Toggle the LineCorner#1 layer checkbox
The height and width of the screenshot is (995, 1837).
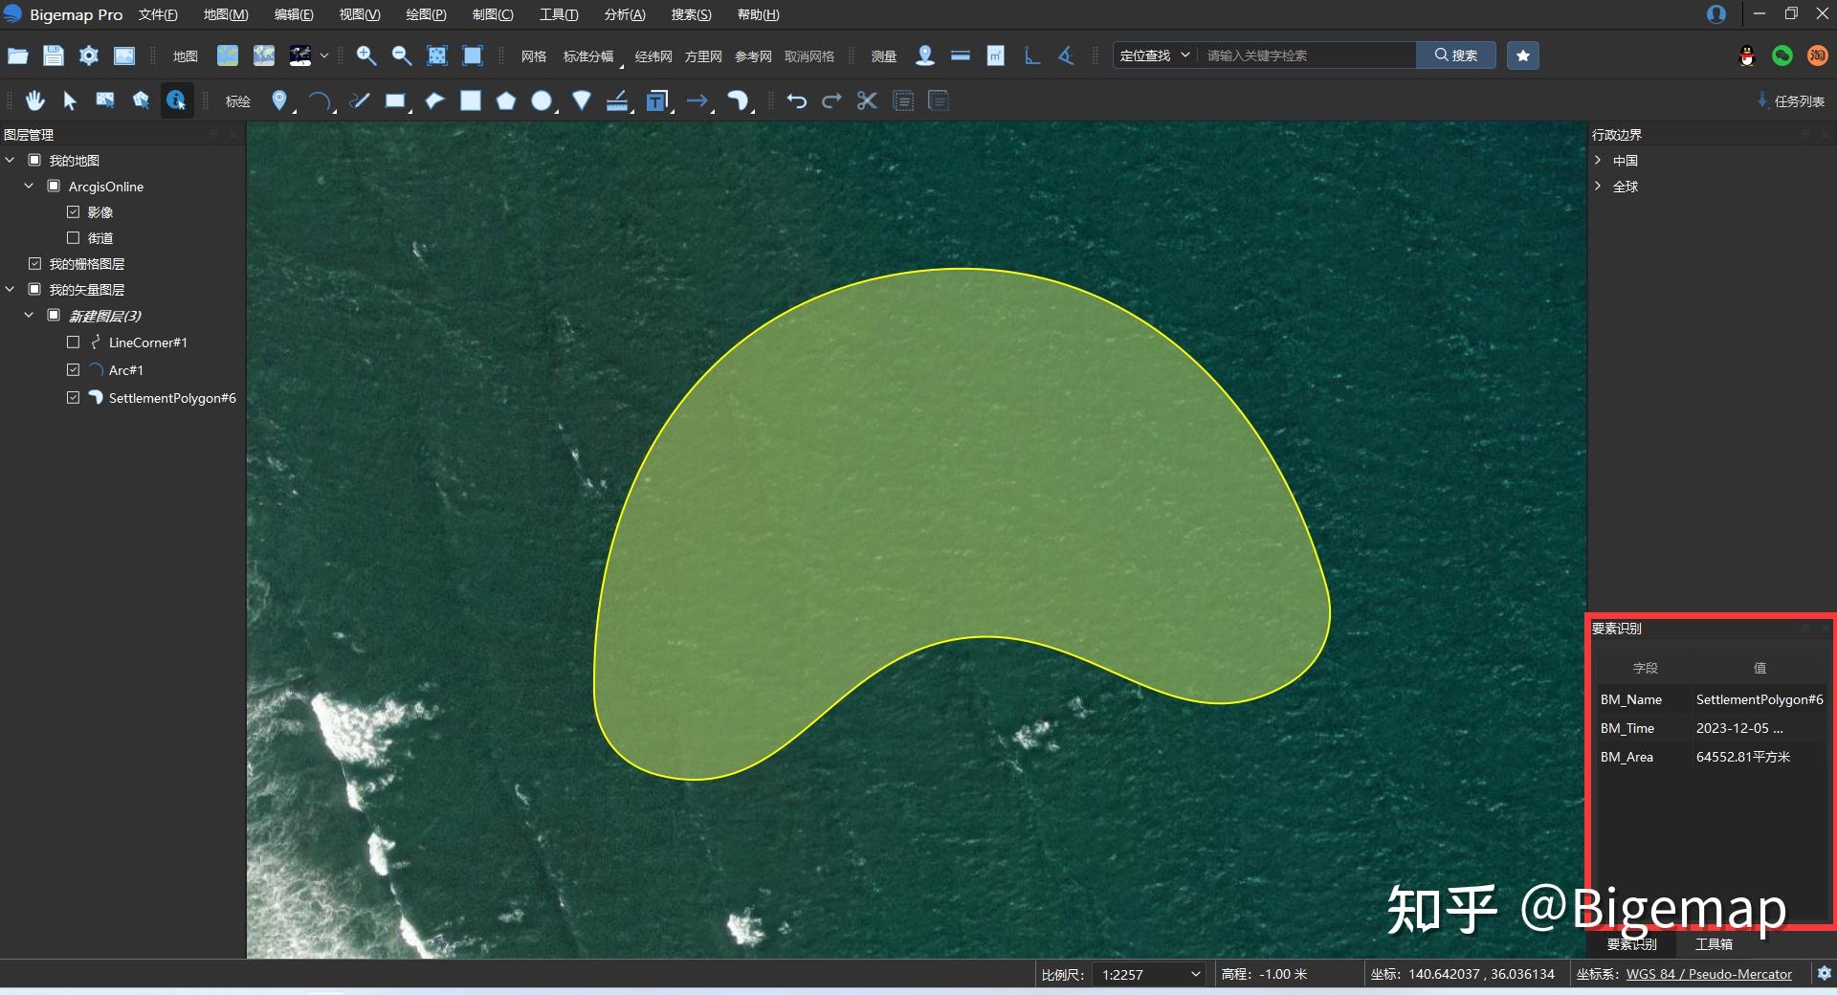74,343
